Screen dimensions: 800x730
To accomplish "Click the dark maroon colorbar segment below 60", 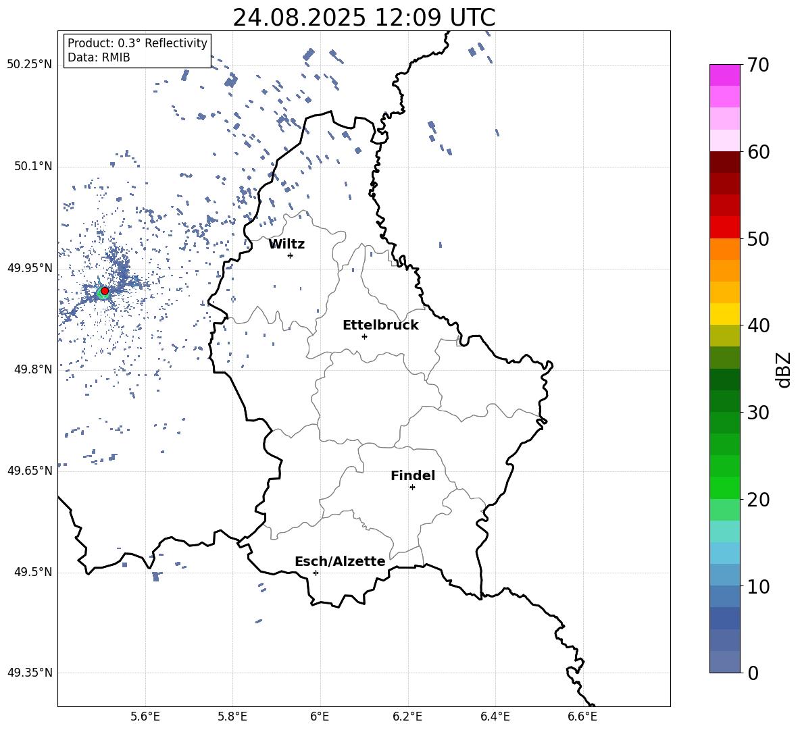I will pyautogui.click(x=725, y=162).
